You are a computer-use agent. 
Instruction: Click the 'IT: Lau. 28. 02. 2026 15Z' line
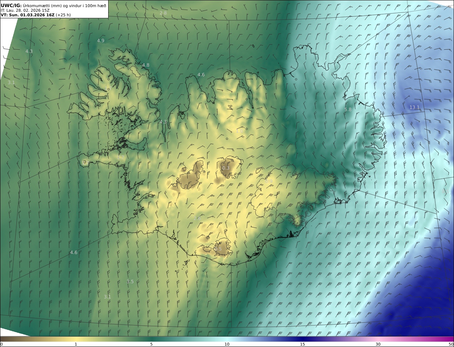25,10
